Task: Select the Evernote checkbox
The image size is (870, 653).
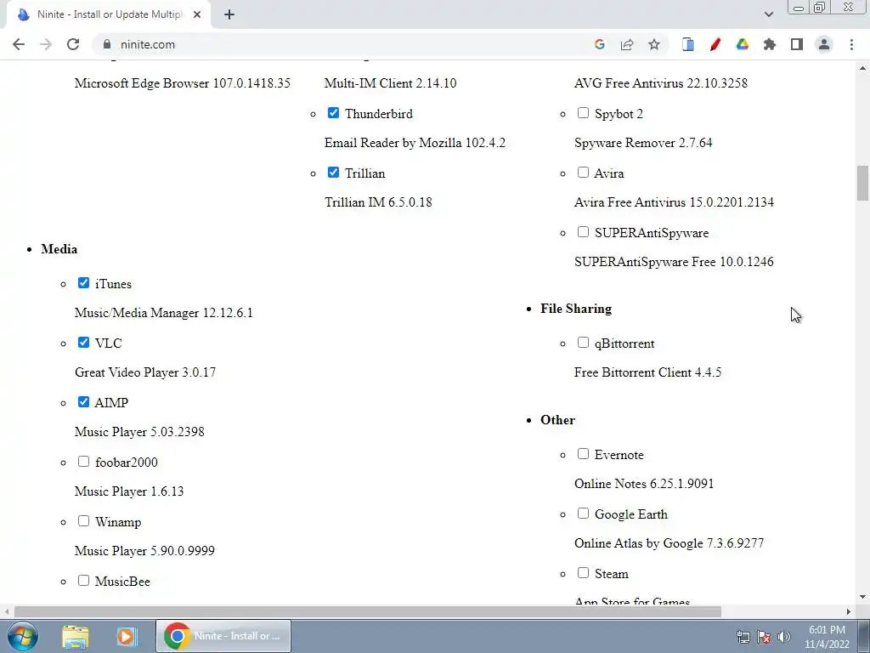Action: (x=583, y=454)
